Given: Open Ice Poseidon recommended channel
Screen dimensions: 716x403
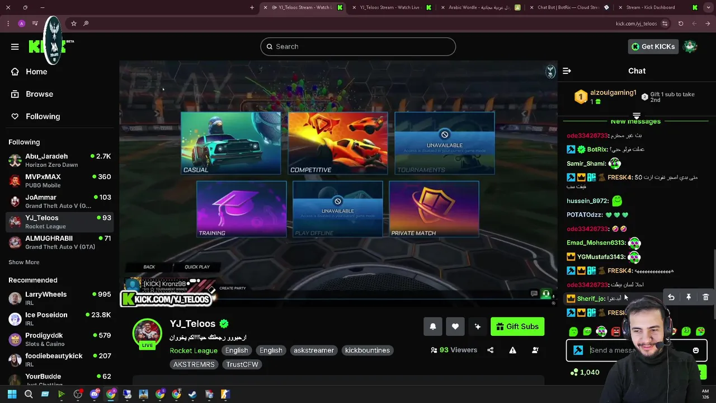Looking at the screenshot, I should 60,319.
